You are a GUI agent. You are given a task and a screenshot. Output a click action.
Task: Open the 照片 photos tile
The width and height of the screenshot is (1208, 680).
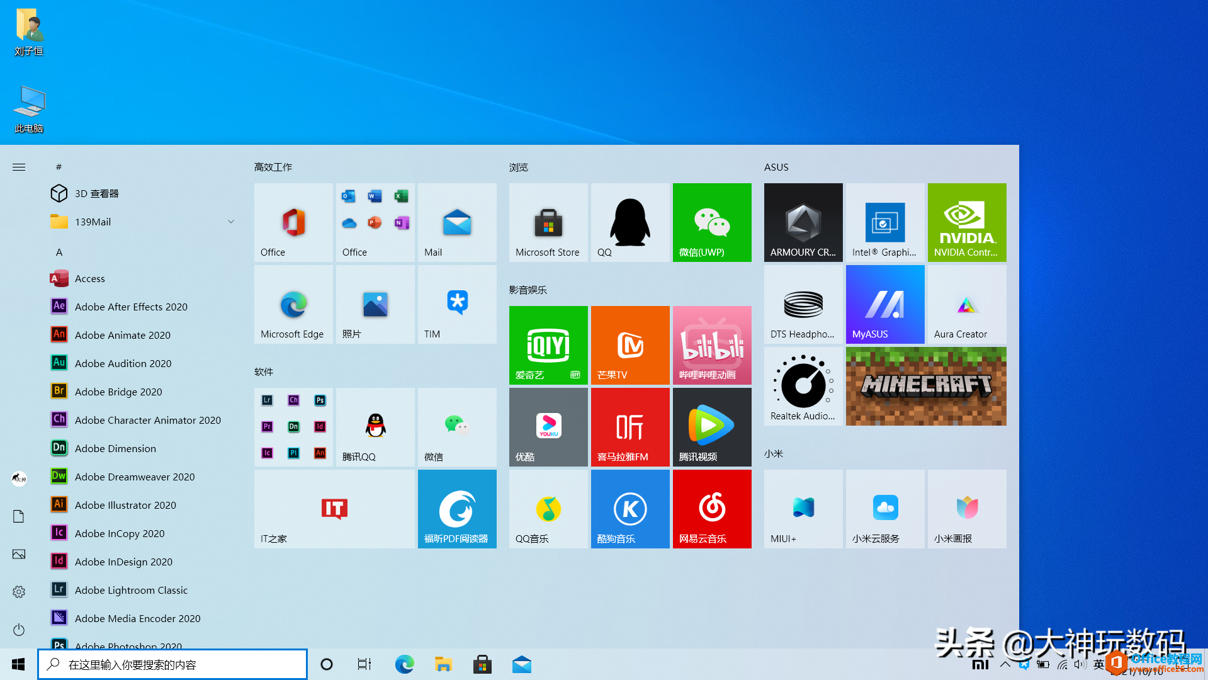[x=375, y=304]
